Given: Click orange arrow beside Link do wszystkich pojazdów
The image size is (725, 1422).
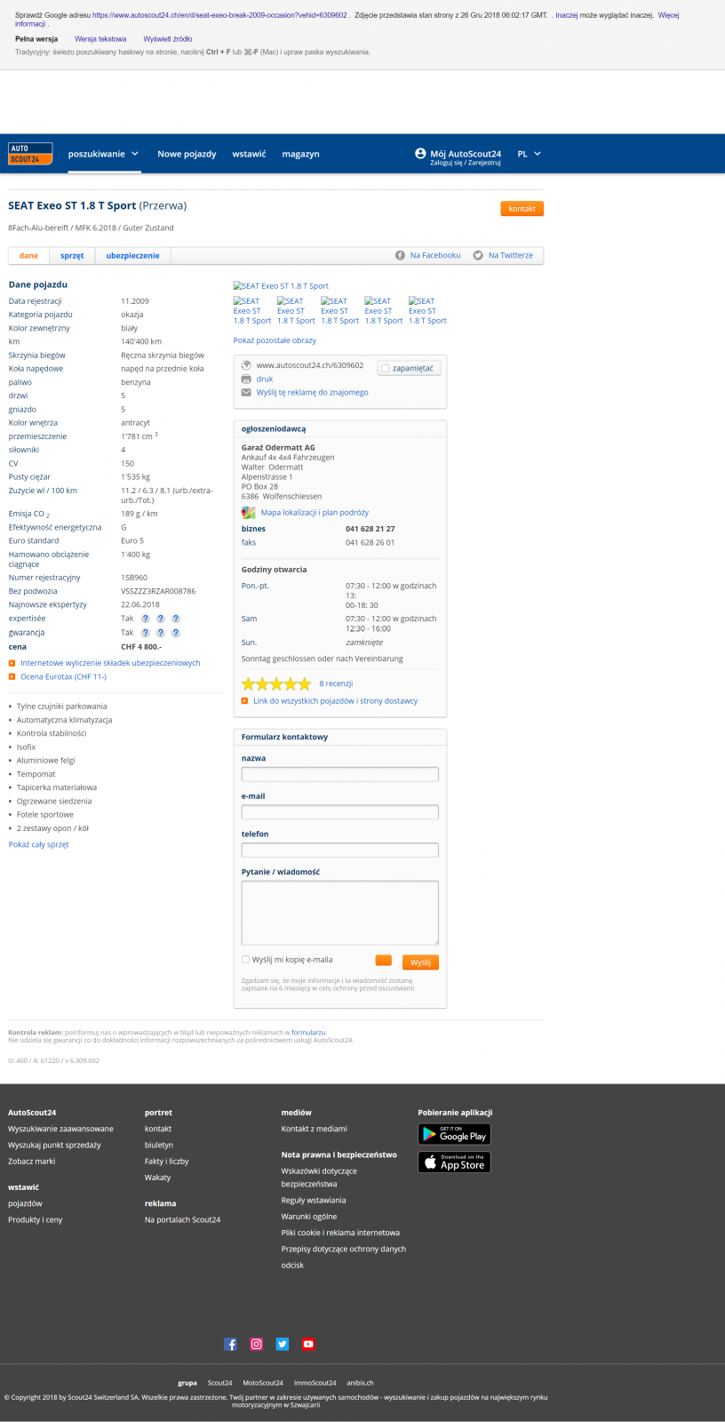Looking at the screenshot, I should coord(244,701).
